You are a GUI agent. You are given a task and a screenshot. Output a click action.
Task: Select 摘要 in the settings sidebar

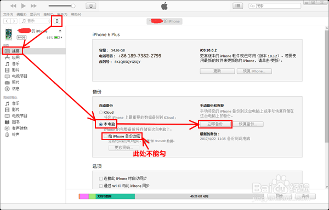[x=33, y=51]
